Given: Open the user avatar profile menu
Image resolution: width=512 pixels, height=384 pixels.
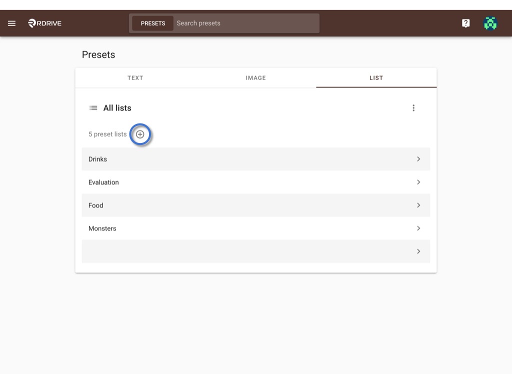Looking at the screenshot, I should 490,23.
